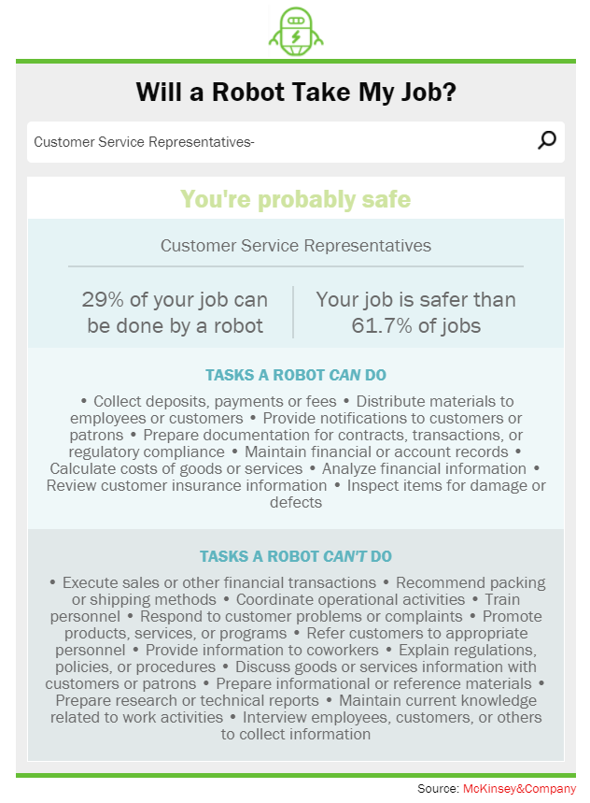Click the "TASKS A ROBOT CAN'T DO" heading
Screen dimensions: 590x803
click(296, 557)
